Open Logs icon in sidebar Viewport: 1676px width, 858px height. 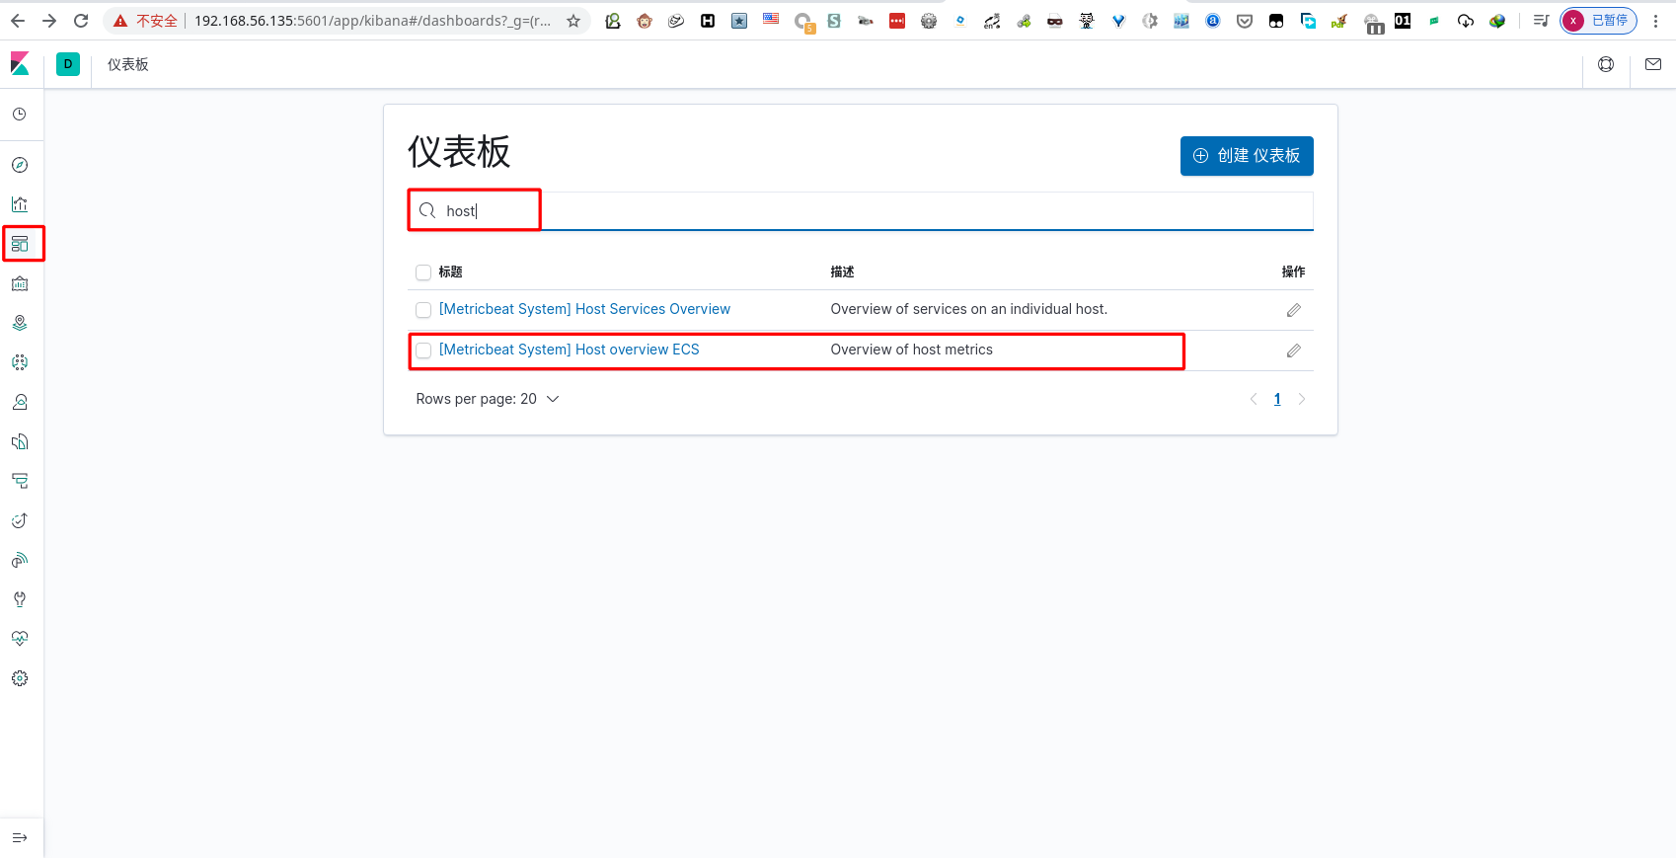click(x=20, y=441)
